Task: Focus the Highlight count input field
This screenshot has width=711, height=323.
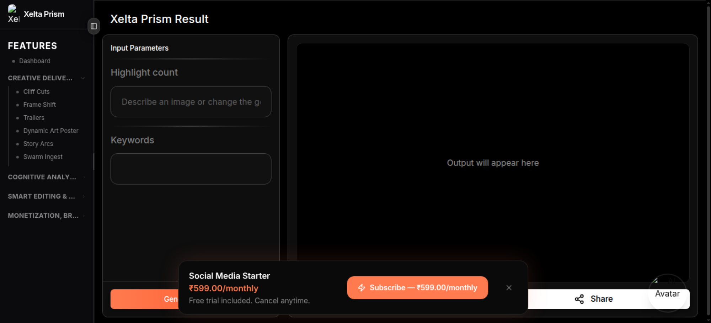Action: click(191, 102)
